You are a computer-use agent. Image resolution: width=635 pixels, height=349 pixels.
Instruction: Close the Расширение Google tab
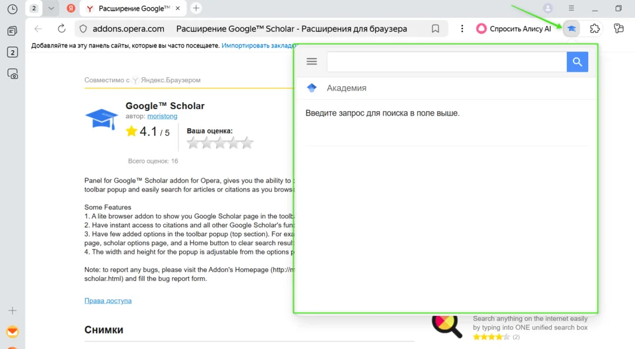[178, 8]
